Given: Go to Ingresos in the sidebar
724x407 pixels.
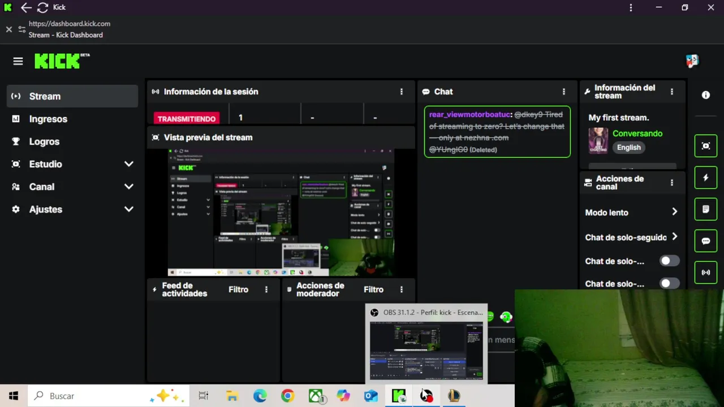Looking at the screenshot, I should pos(72,119).
